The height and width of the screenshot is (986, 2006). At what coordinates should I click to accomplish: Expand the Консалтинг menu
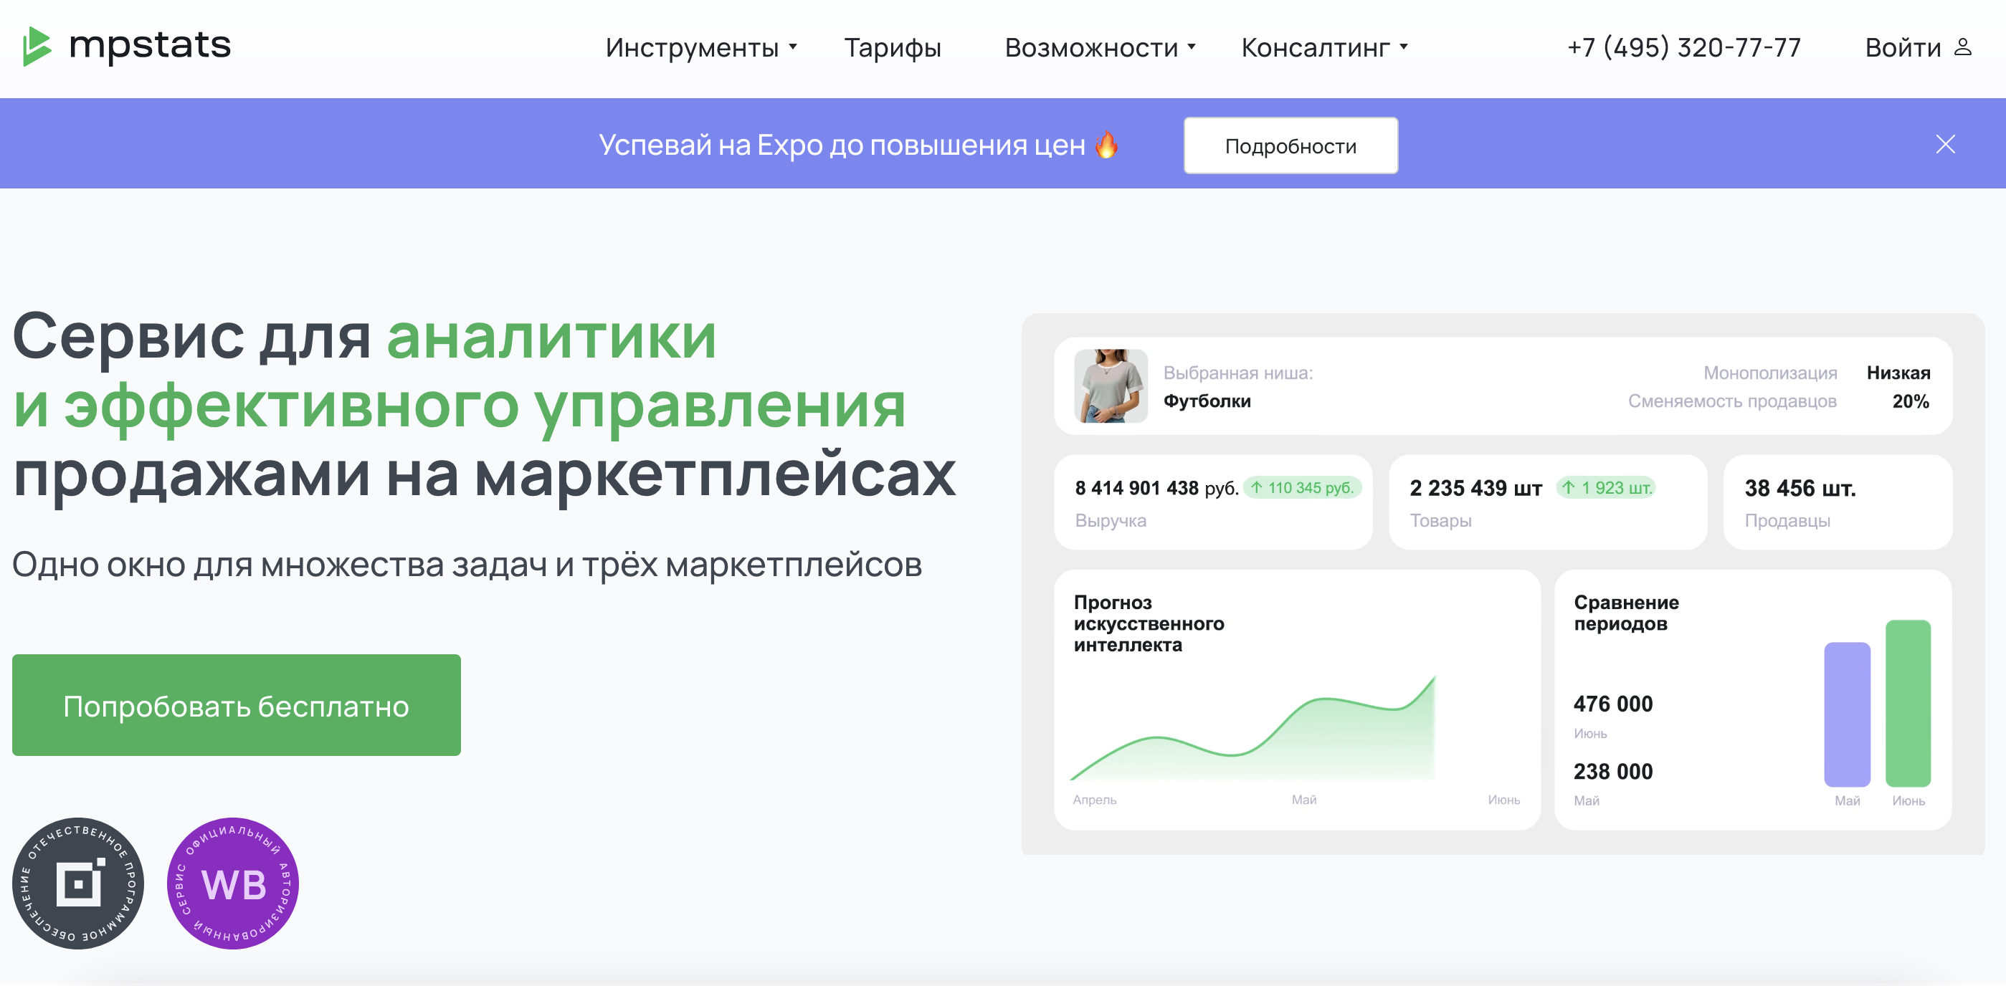point(1324,47)
